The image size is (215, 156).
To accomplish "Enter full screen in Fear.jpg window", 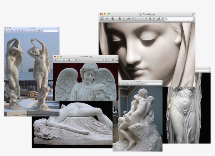I will point(58,28).
